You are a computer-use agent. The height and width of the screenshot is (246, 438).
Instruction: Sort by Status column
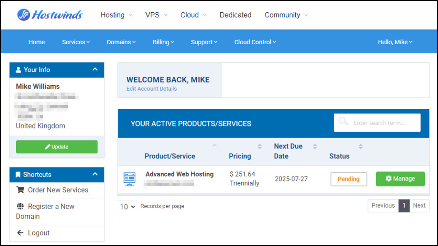coord(340,156)
